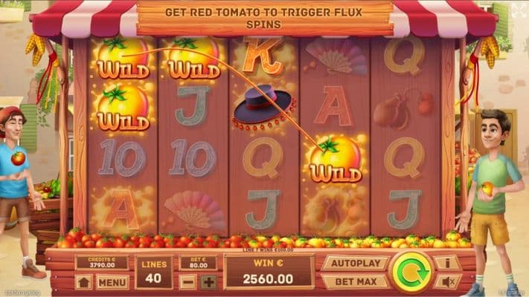Click the Wild tomato on reel four

coord(335,159)
